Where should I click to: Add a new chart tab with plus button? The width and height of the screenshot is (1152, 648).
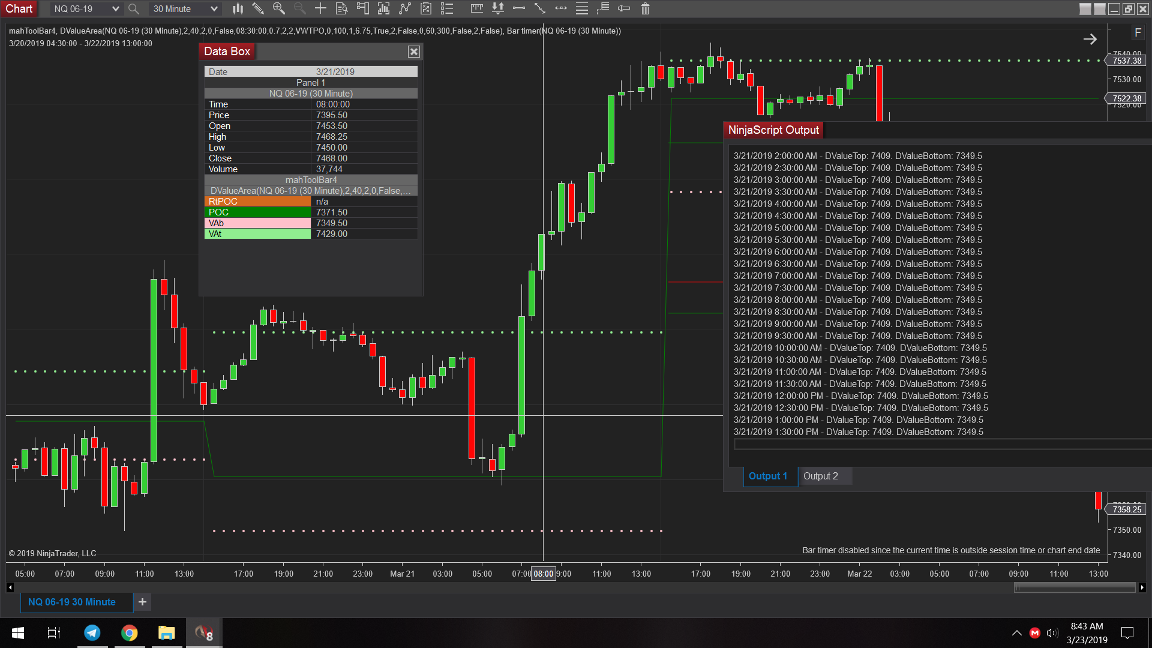click(142, 602)
